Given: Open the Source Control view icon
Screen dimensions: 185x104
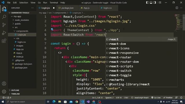Looking at the screenshot, I should point(4,25).
